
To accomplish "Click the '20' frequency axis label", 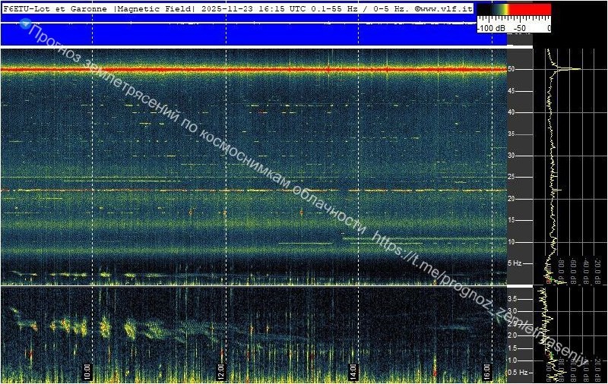I will pos(511,199).
